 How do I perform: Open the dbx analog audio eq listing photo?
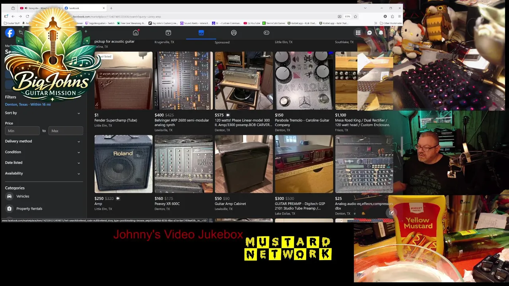pos(364,164)
